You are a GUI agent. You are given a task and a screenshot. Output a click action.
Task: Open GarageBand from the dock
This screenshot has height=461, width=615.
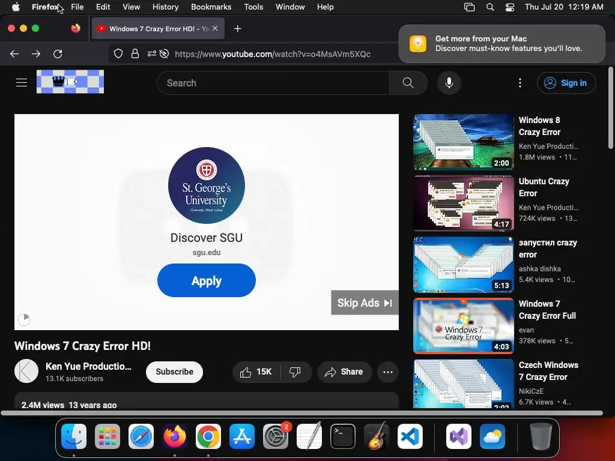pyautogui.click(x=377, y=436)
